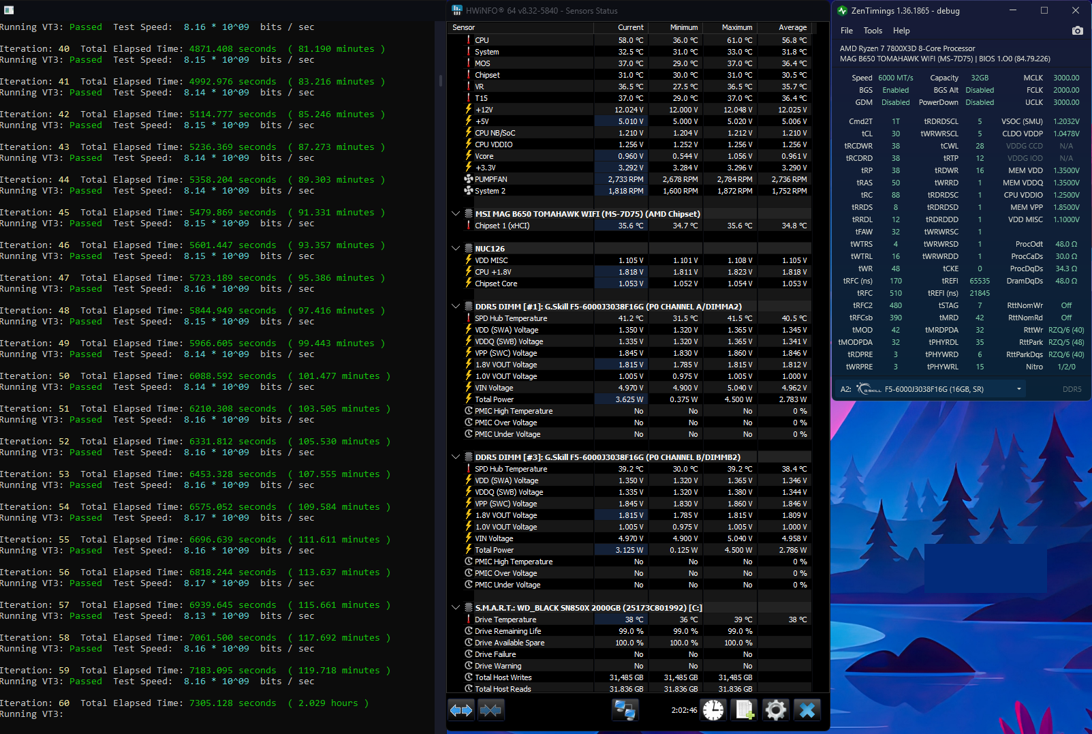Open the ZenTimings File menu

pyautogui.click(x=847, y=31)
